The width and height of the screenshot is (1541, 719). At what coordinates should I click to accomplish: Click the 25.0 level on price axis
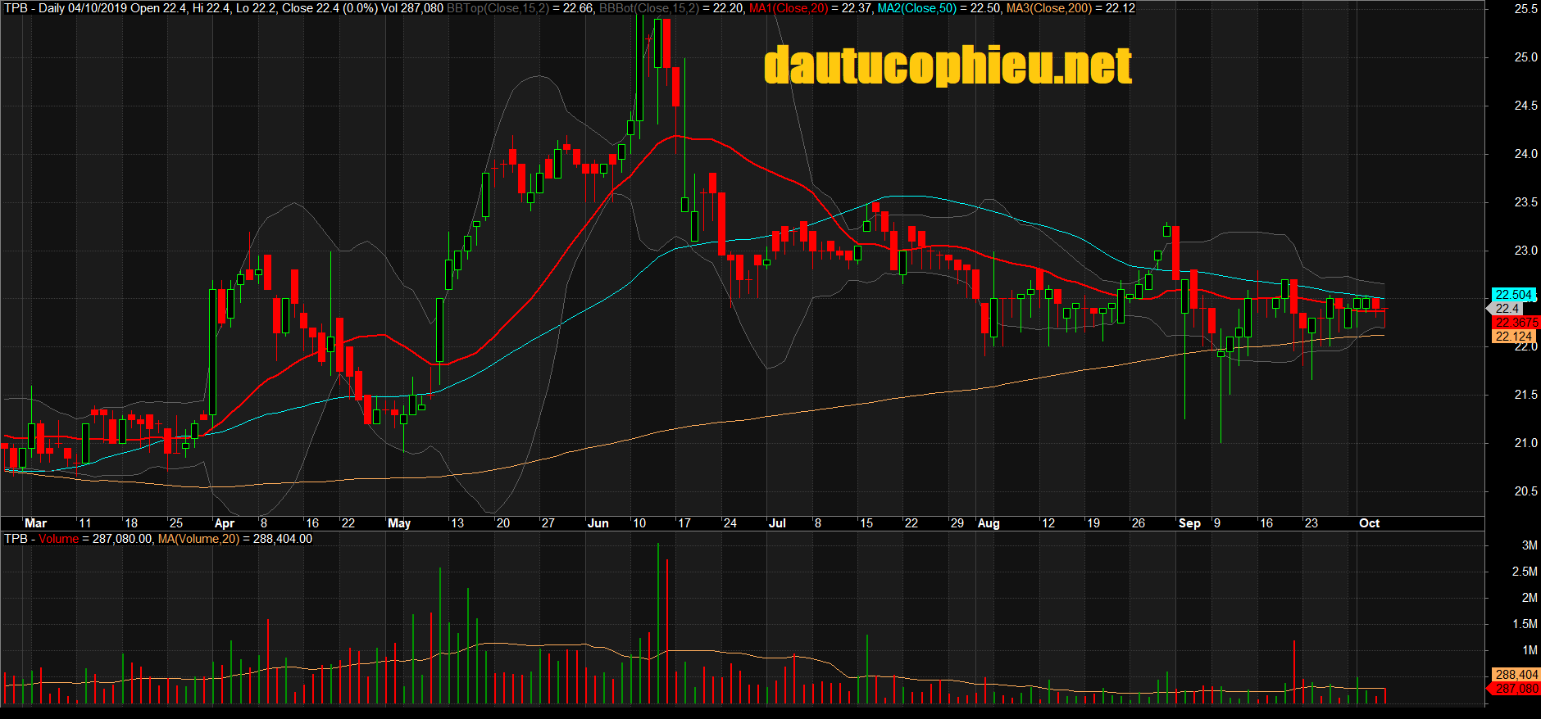click(1525, 57)
